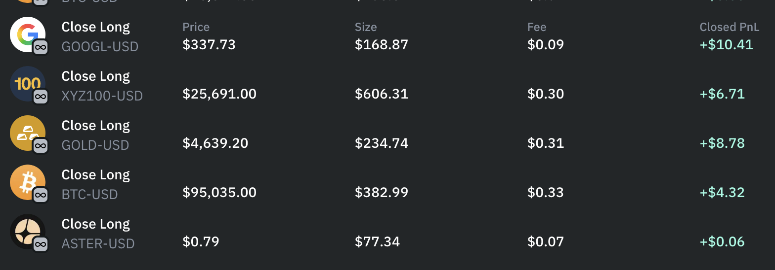Open the BTC-USD market link

pos(89,195)
